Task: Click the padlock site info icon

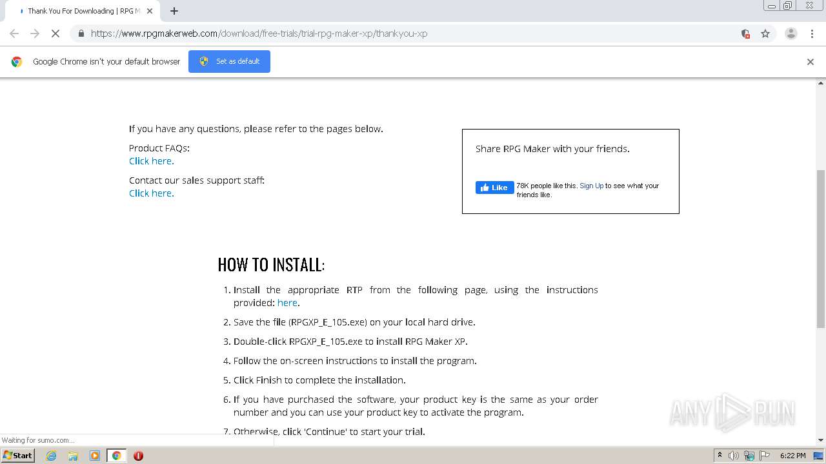Action: pyautogui.click(x=81, y=34)
